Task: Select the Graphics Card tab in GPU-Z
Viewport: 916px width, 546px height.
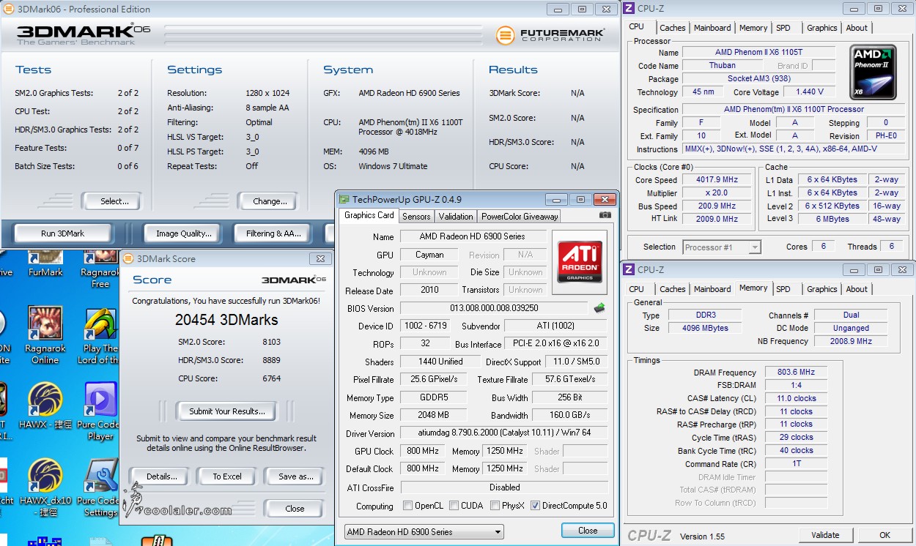Action: (x=369, y=215)
